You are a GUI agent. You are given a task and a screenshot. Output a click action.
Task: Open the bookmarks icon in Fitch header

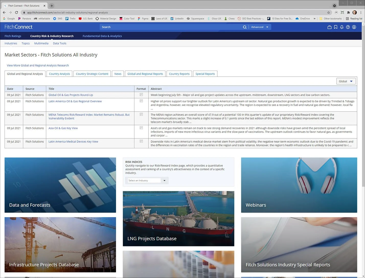[x=336, y=27]
